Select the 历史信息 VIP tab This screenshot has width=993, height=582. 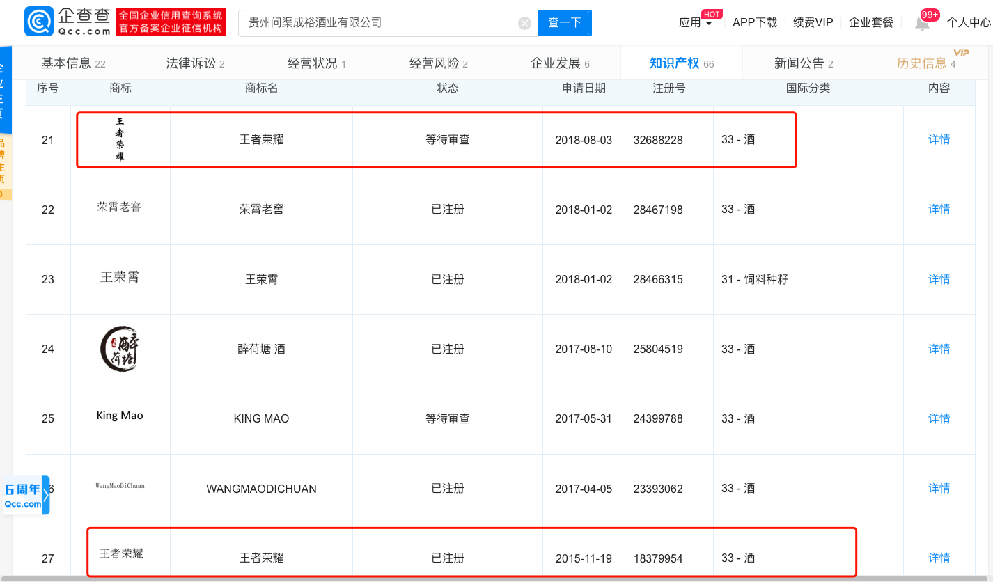tap(926, 63)
